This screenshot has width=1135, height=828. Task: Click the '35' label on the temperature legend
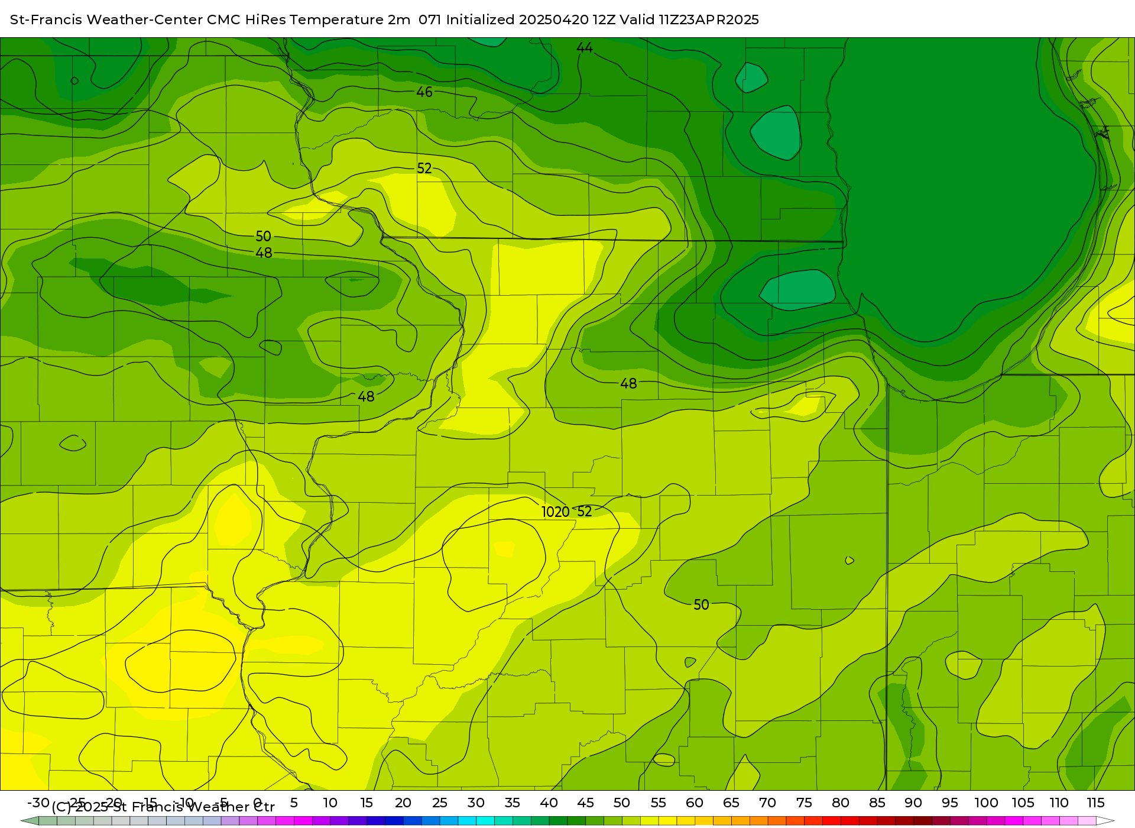point(513,803)
